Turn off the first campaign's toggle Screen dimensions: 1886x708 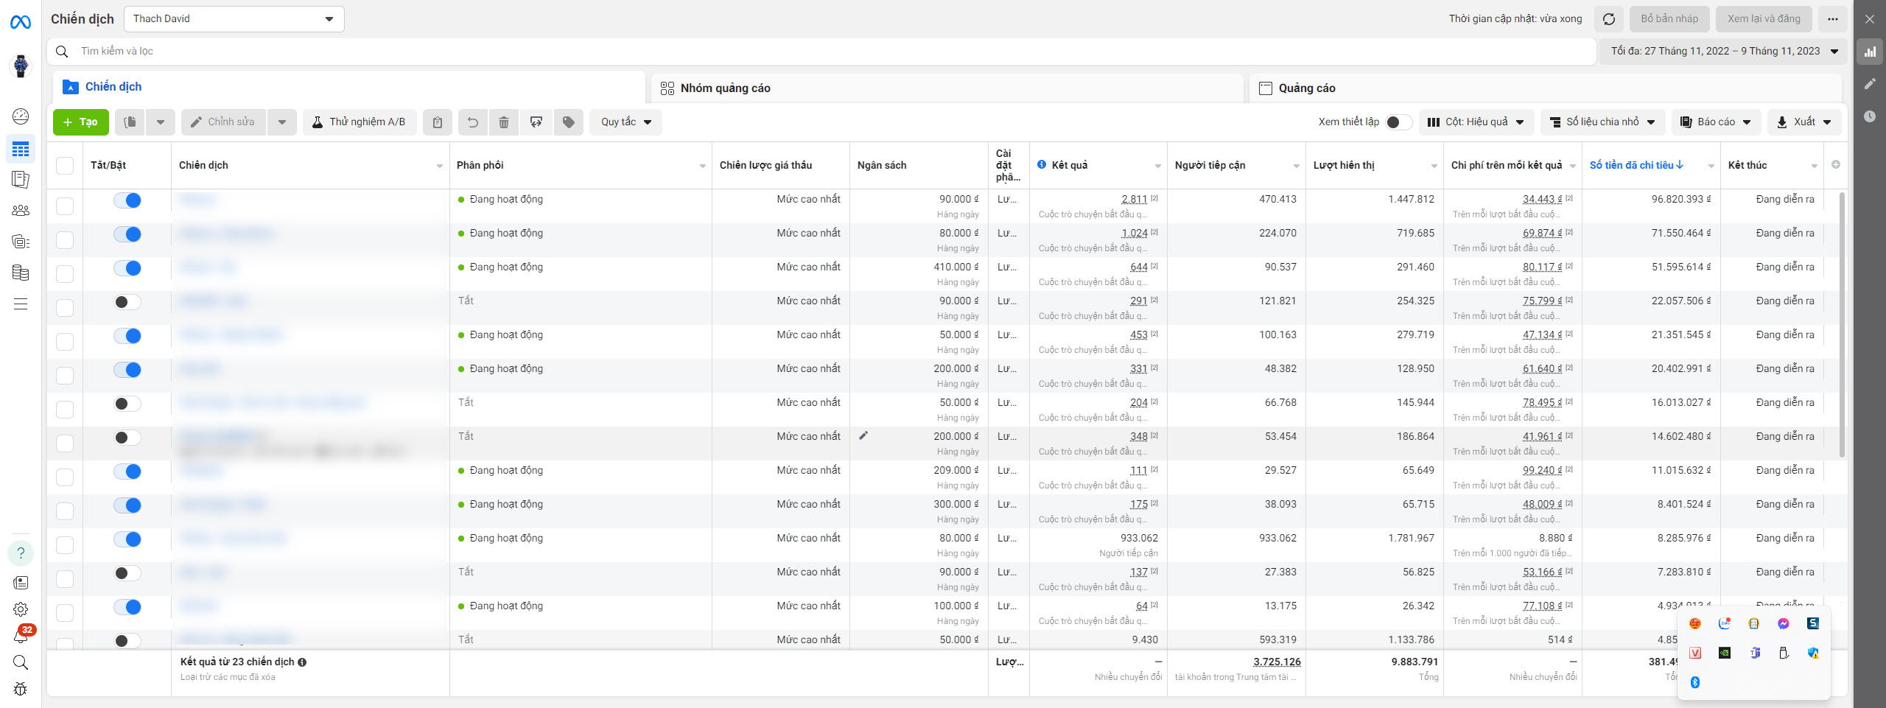(127, 200)
